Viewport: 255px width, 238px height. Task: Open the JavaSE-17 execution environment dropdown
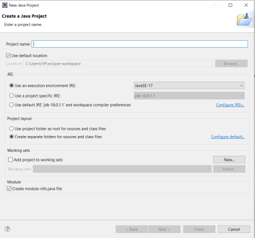pyautogui.click(x=189, y=86)
